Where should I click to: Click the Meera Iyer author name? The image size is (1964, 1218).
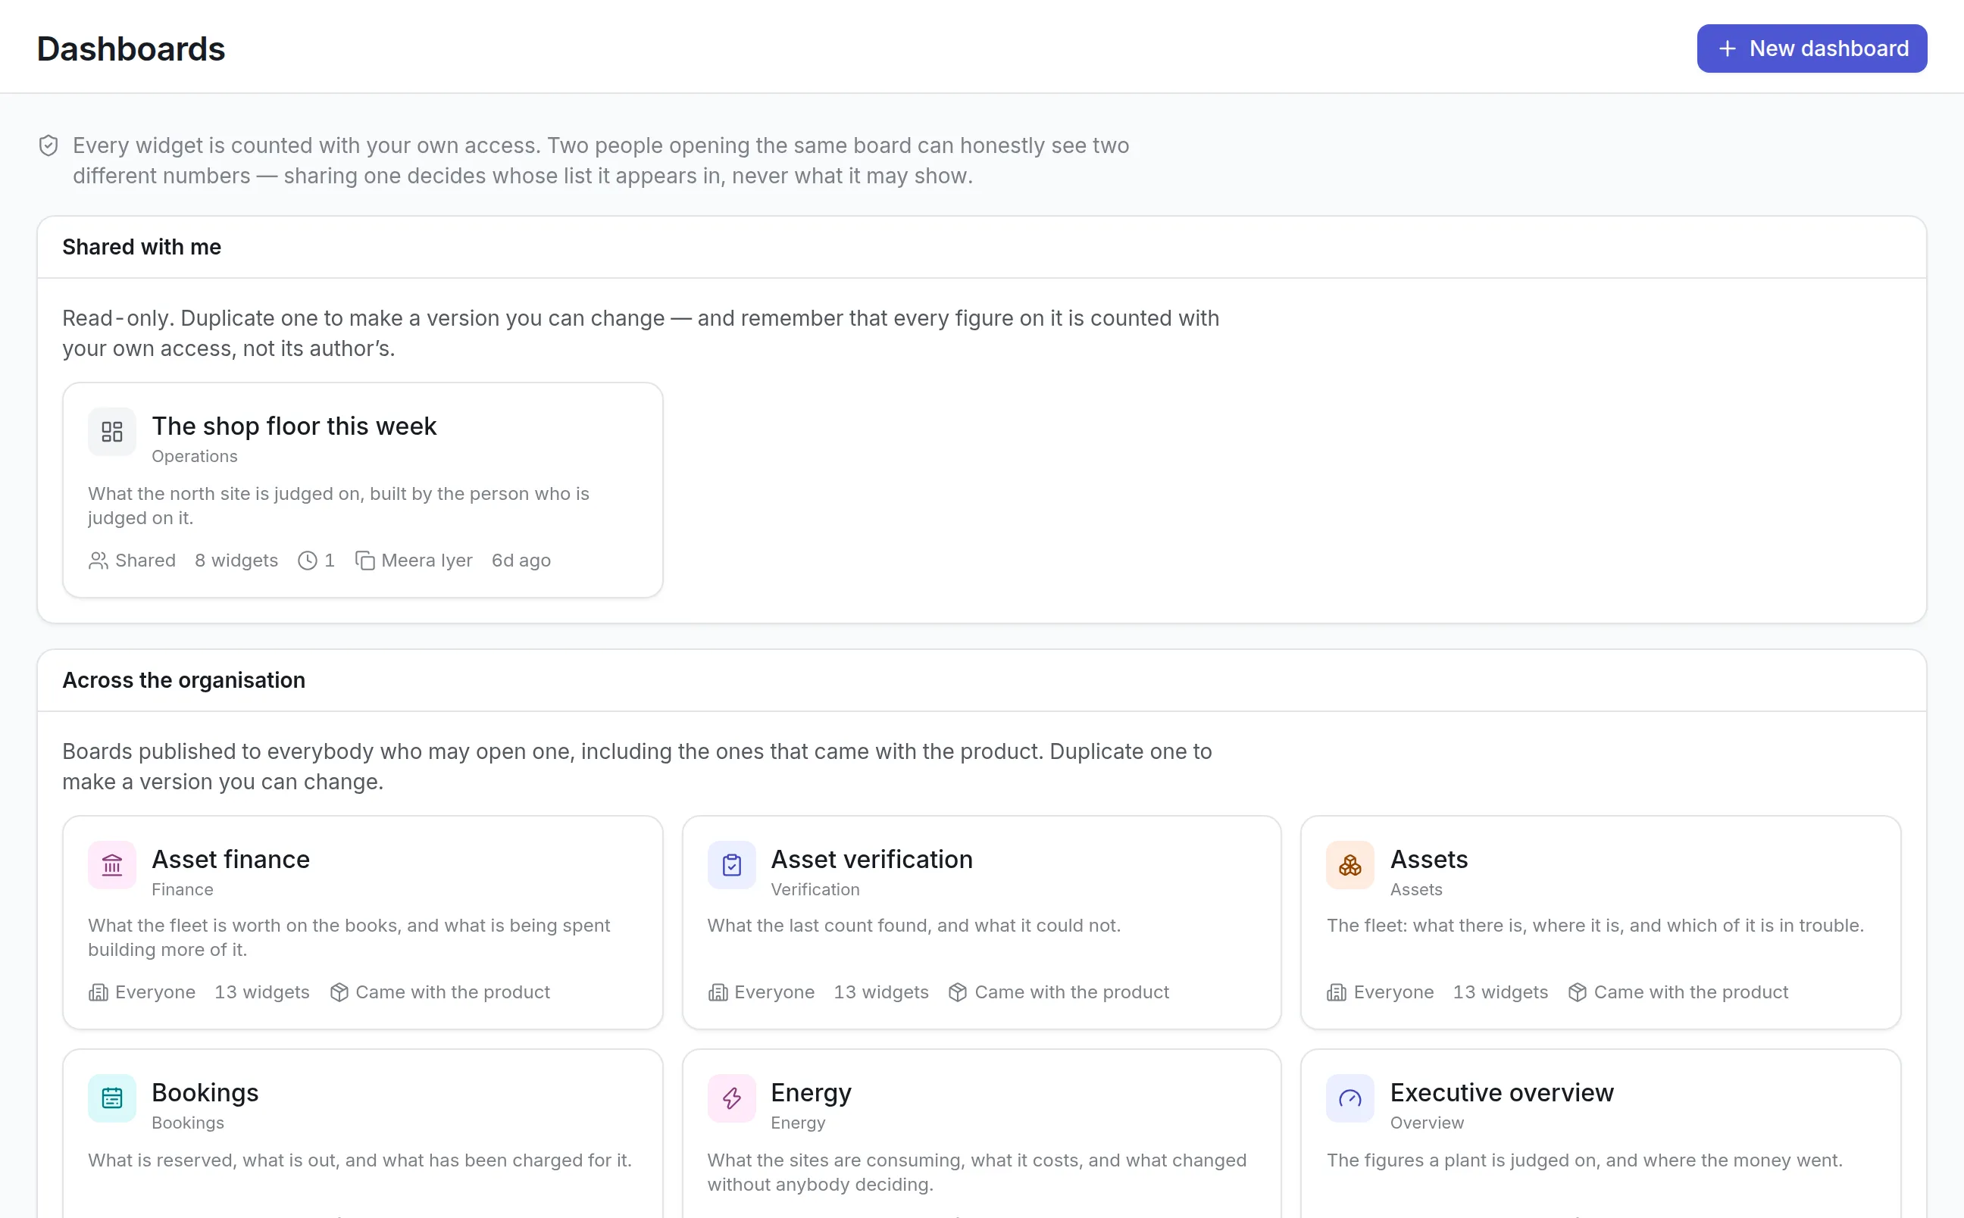pos(427,561)
